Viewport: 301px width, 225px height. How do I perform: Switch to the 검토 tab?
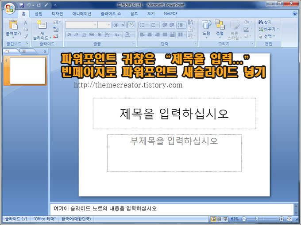click(x=134, y=14)
